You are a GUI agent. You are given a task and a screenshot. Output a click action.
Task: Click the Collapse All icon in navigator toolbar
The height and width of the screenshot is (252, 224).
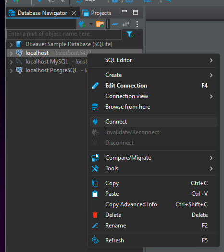pyautogui.click(x=115, y=24)
